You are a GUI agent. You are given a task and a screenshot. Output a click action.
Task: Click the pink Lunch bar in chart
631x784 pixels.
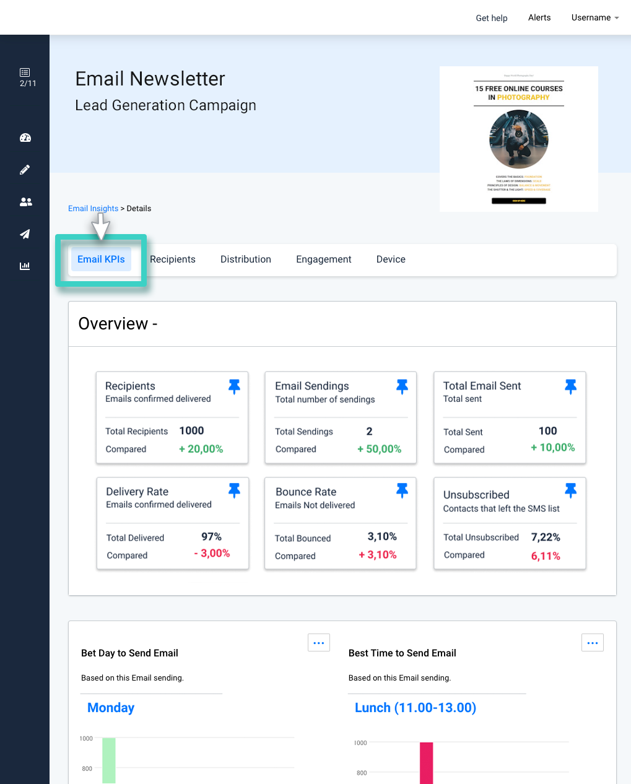click(x=427, y=763)
